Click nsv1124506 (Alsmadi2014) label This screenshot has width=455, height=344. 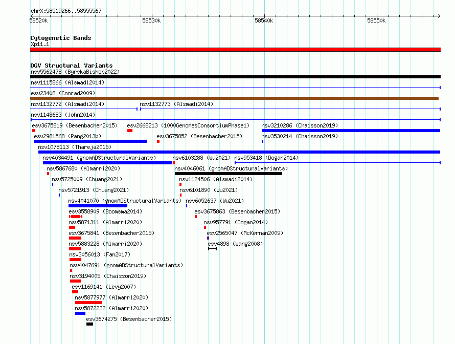216,179
